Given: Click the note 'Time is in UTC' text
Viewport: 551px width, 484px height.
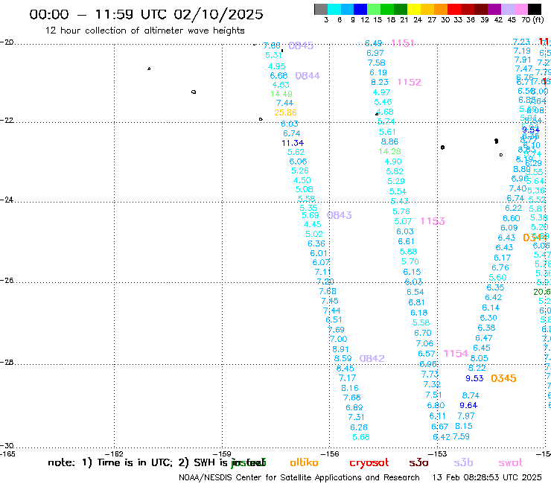Looking at the screenshot, I should click(135, 463).
